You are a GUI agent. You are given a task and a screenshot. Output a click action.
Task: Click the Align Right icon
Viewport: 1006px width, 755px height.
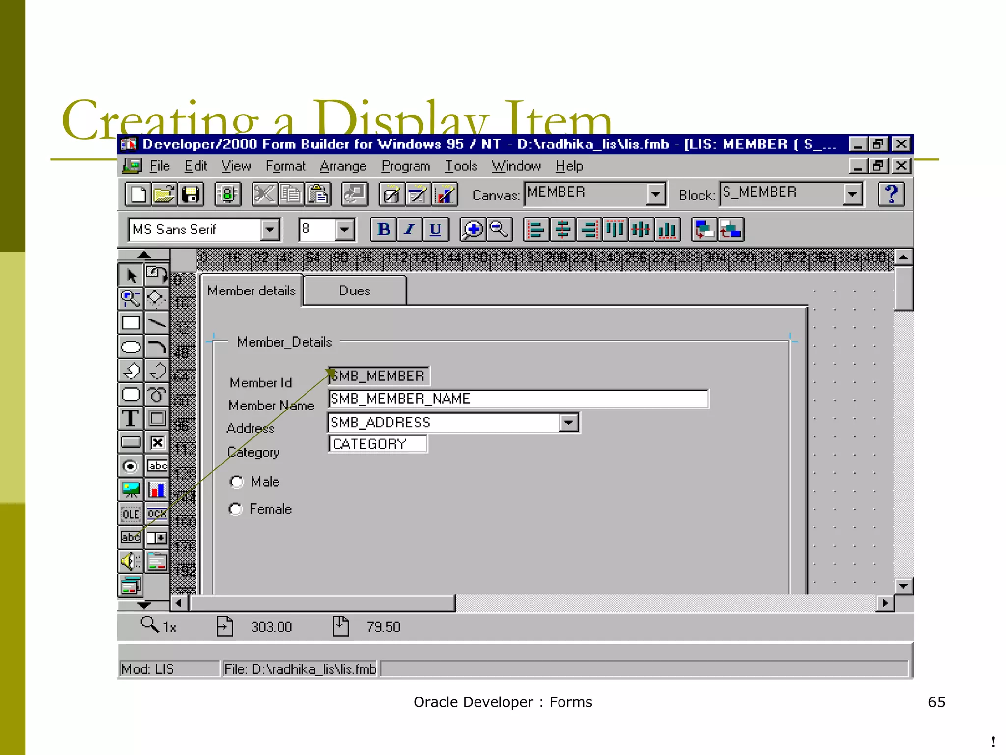click(x=588, y=230)
